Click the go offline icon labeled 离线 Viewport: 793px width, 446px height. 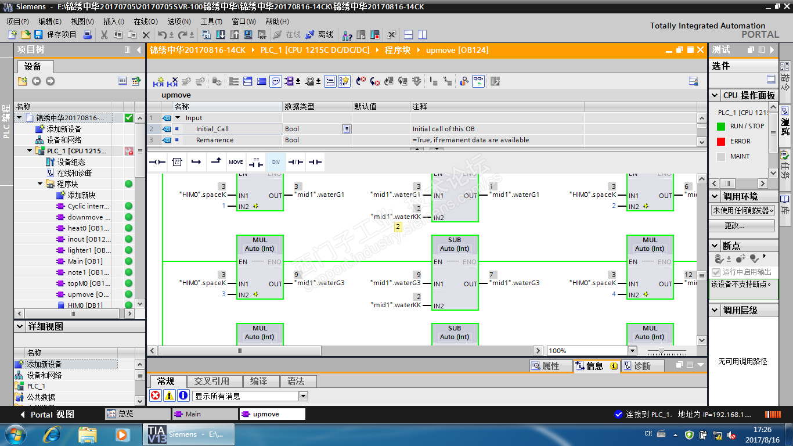pyautogui.click(x=320, y=34)
